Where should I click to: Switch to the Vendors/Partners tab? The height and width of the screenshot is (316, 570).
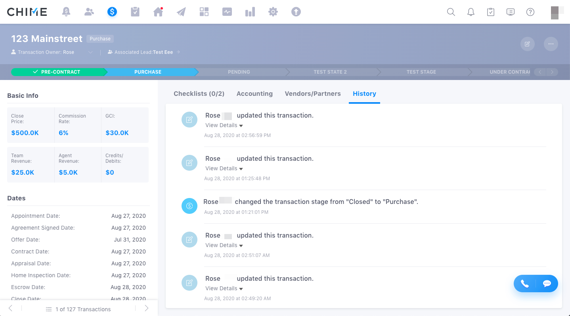click(x=313, y=94)
